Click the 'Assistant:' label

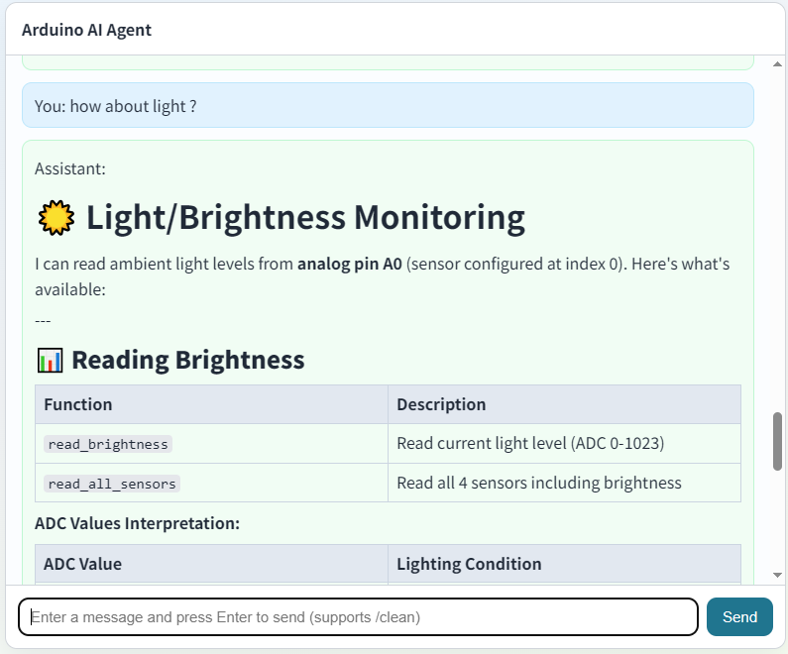click(x=70, y=168)
